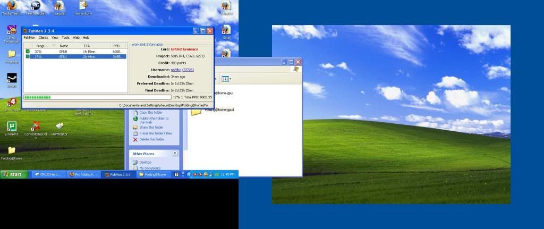Screen dimensions: 544x229
Task: Click My Documents link under Other Places
Action: pos(150,168)
